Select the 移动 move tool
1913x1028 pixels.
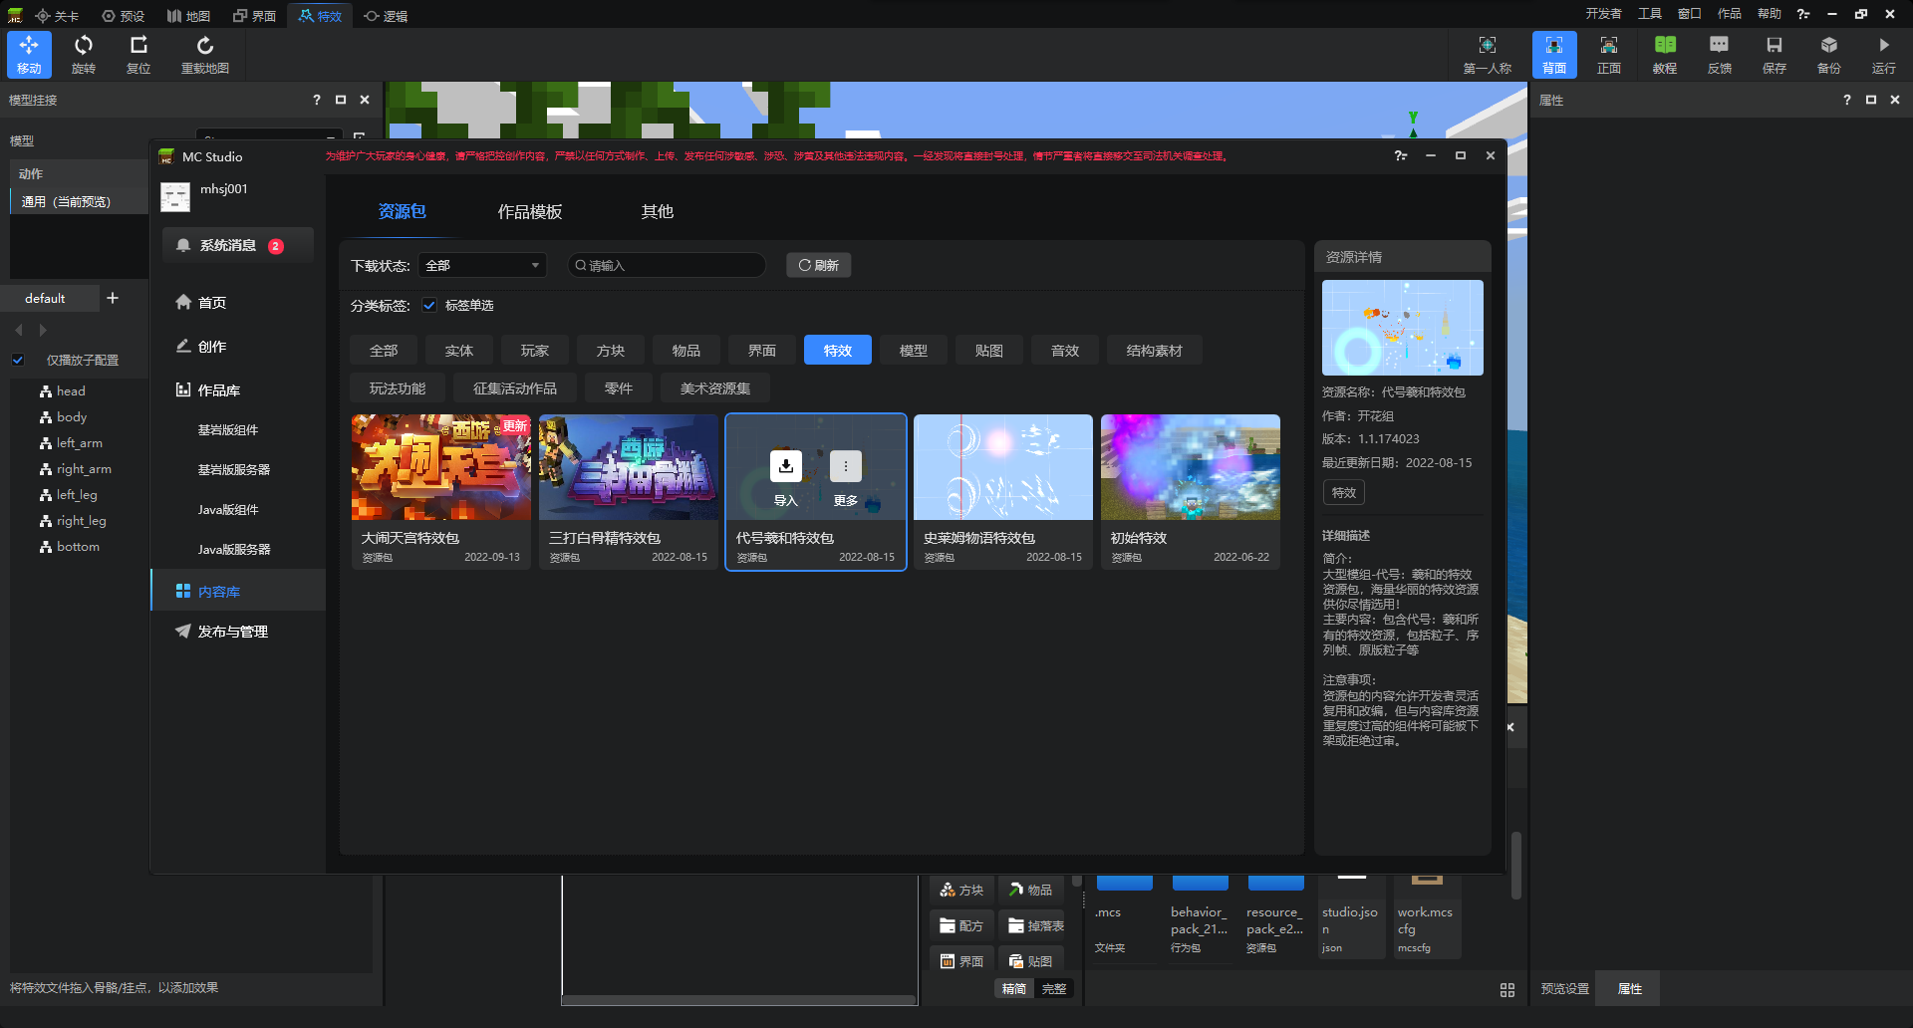[29, 54]
